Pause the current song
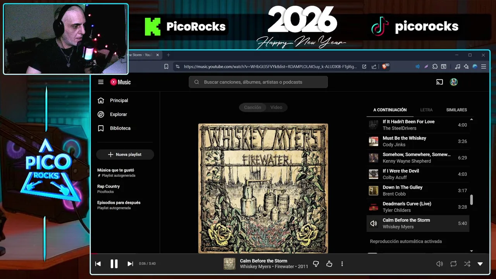The height and width of the screenshot is (279, 496). [114, 264]
